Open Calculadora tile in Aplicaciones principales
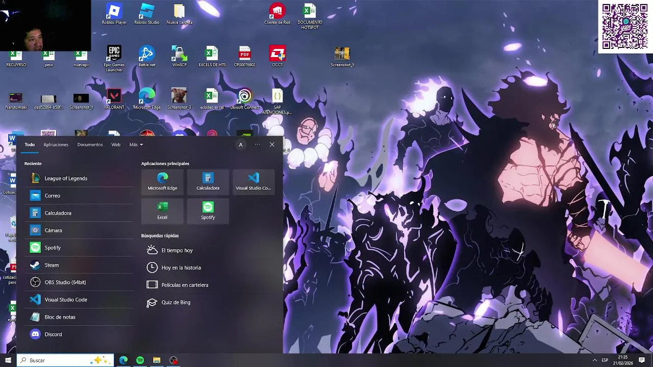This screenshot has width=653, height=367. pyautogui.click(x=208, y=181)
